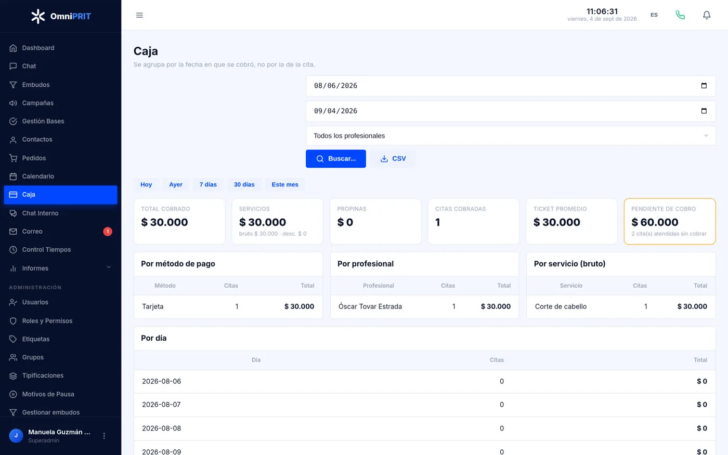Click the 2026-08-06 day row
728x455 pixels.
click(x=424, y=381)
